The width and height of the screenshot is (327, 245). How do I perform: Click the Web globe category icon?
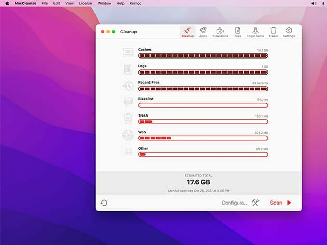click(128, 135)
